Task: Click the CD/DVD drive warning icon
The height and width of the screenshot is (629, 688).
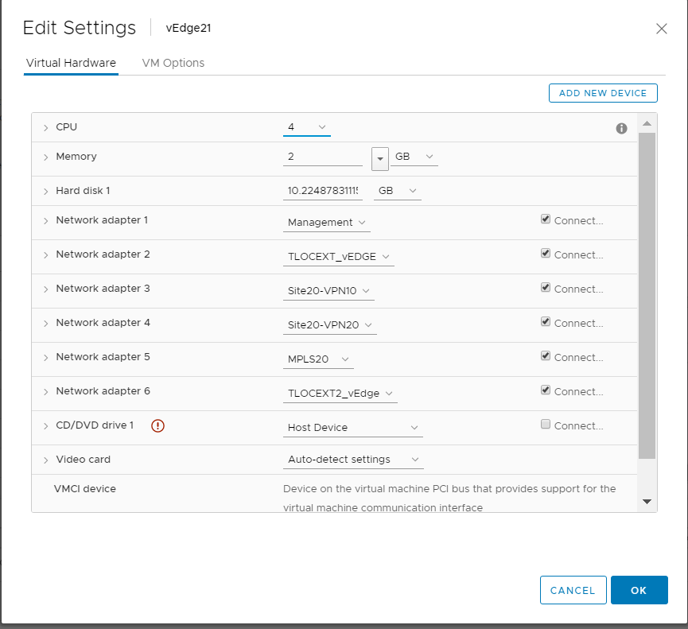Action: point(157,426)
